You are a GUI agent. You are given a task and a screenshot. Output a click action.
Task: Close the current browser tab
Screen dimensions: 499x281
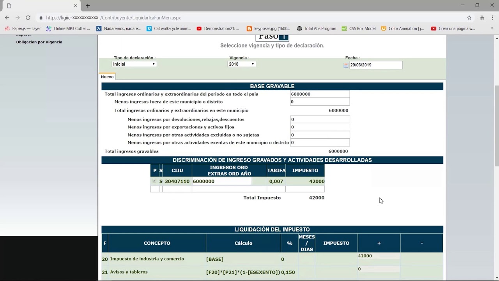[75, 6]
